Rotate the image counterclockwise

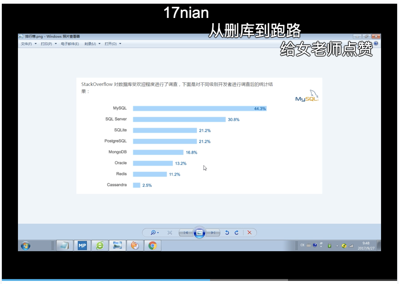coord(227,233)
